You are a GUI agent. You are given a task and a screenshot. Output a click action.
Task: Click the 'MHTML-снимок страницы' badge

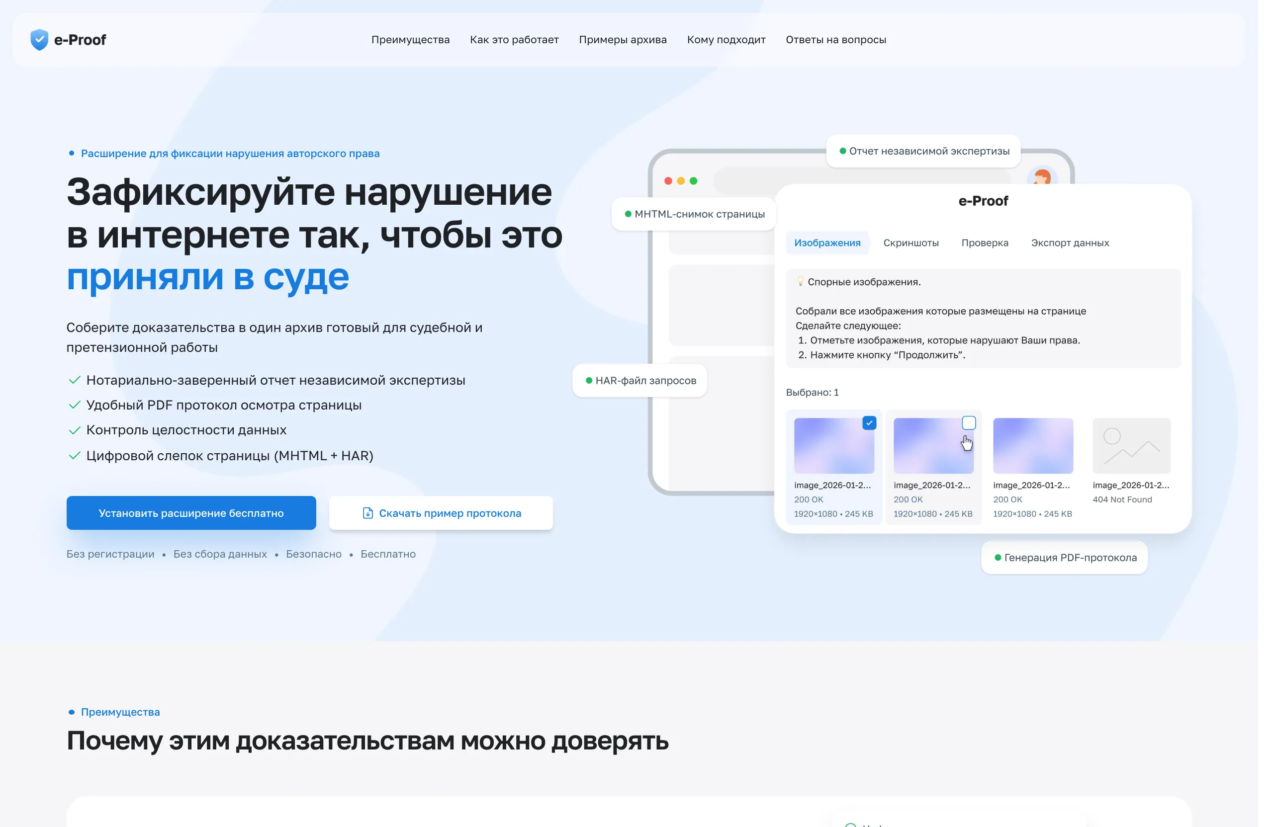tap(694, 214)
